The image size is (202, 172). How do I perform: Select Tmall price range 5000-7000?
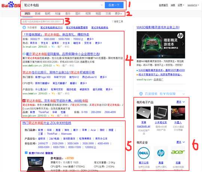[x=64, y=39]
